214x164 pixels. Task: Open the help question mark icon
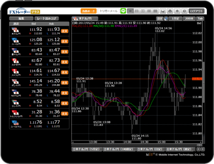click(x=184, y=11)
